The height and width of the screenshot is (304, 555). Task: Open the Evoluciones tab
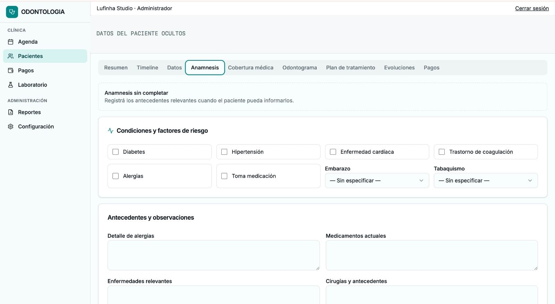(400, 68)
